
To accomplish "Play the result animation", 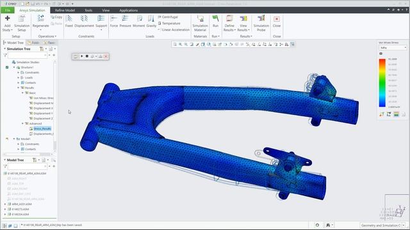I will [x=81, y=56].
